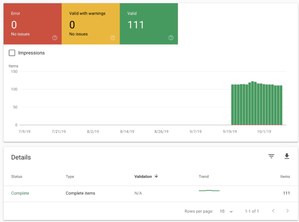Open the filter rows icon in Details
Image resolution: width=299 pixels, height=222 pixels.
271,156
